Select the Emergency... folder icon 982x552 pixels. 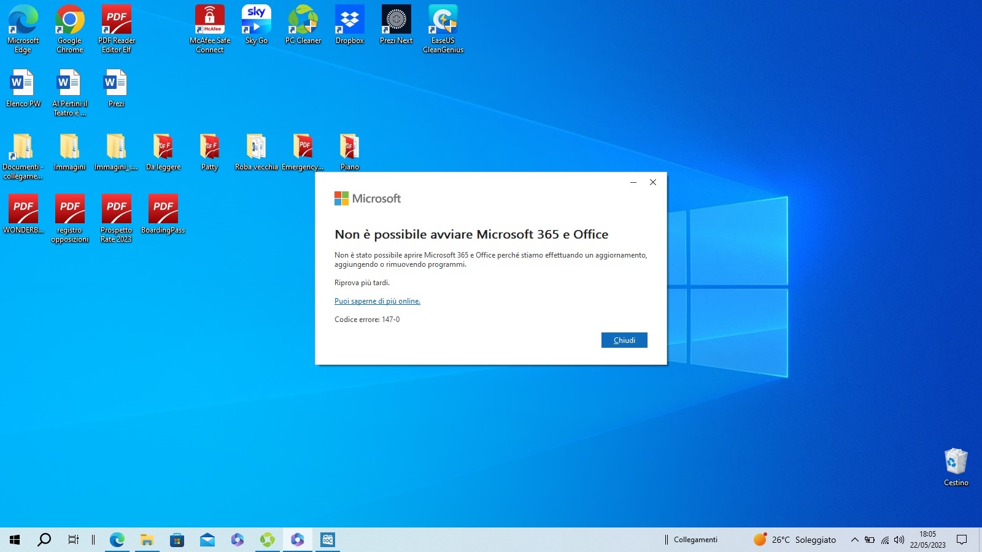303,152
